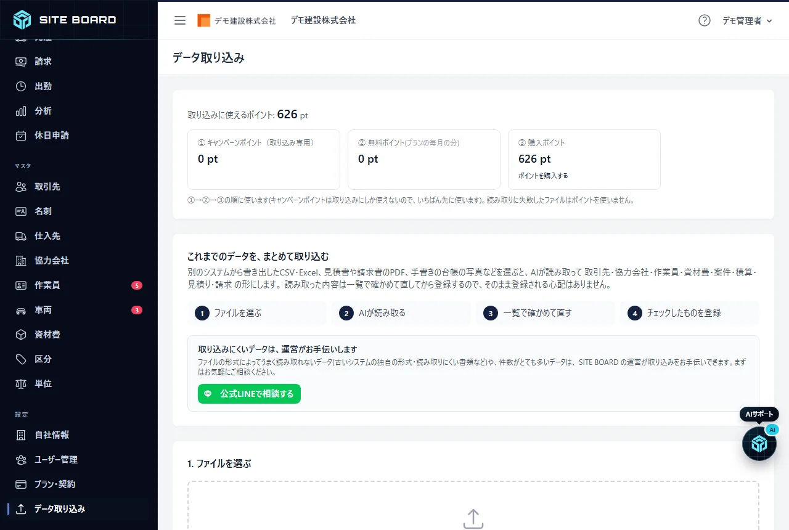Open the デモ管理者 user dropdown
The width and height of the screenshot is (789, 530).
click(747, 20)
